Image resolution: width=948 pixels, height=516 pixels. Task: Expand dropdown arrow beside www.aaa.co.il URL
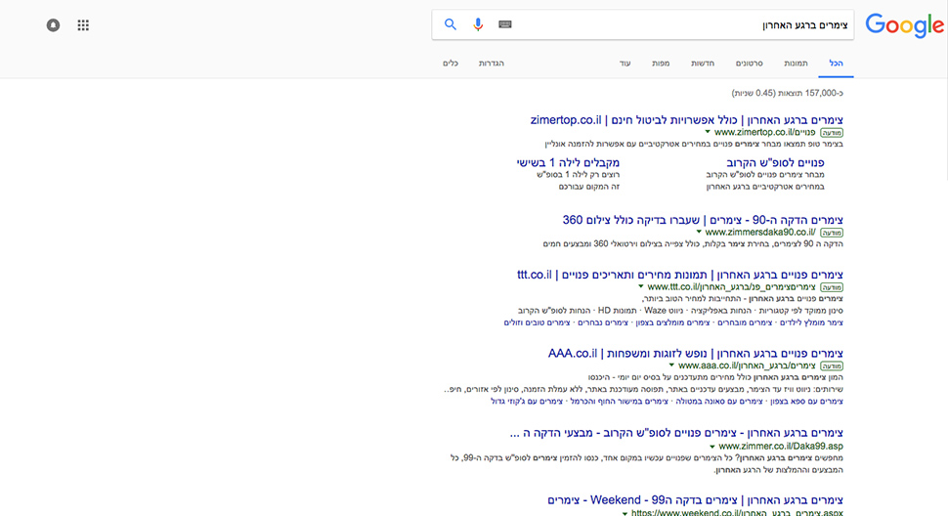671,365
